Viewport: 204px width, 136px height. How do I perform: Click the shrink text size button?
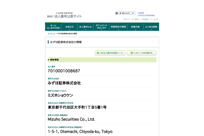click(x=155, y=19)
